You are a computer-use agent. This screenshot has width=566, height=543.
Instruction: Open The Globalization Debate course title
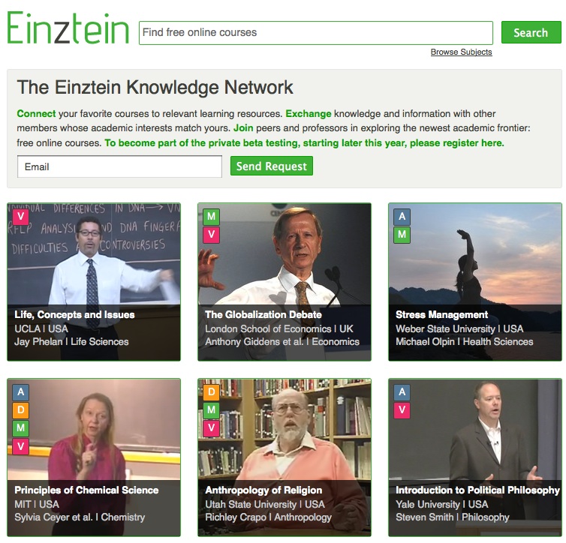click(263, 314)
